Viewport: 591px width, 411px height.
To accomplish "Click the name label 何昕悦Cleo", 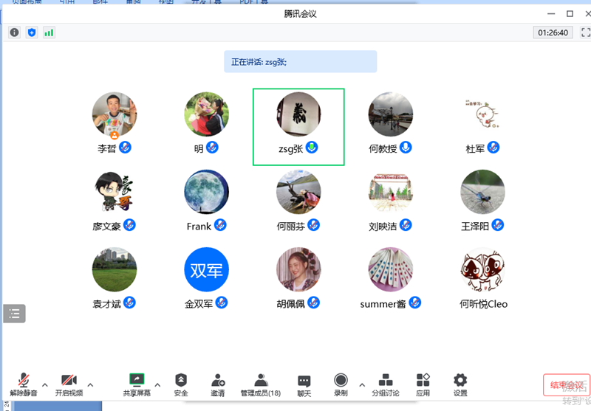I will [x=484, y=304].
